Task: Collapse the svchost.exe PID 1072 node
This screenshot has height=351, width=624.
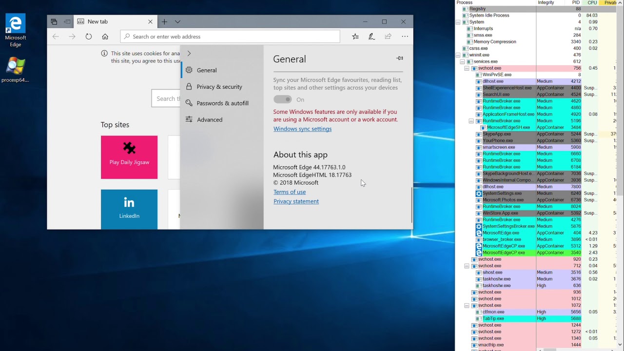Action: click(x=467, y=305)
